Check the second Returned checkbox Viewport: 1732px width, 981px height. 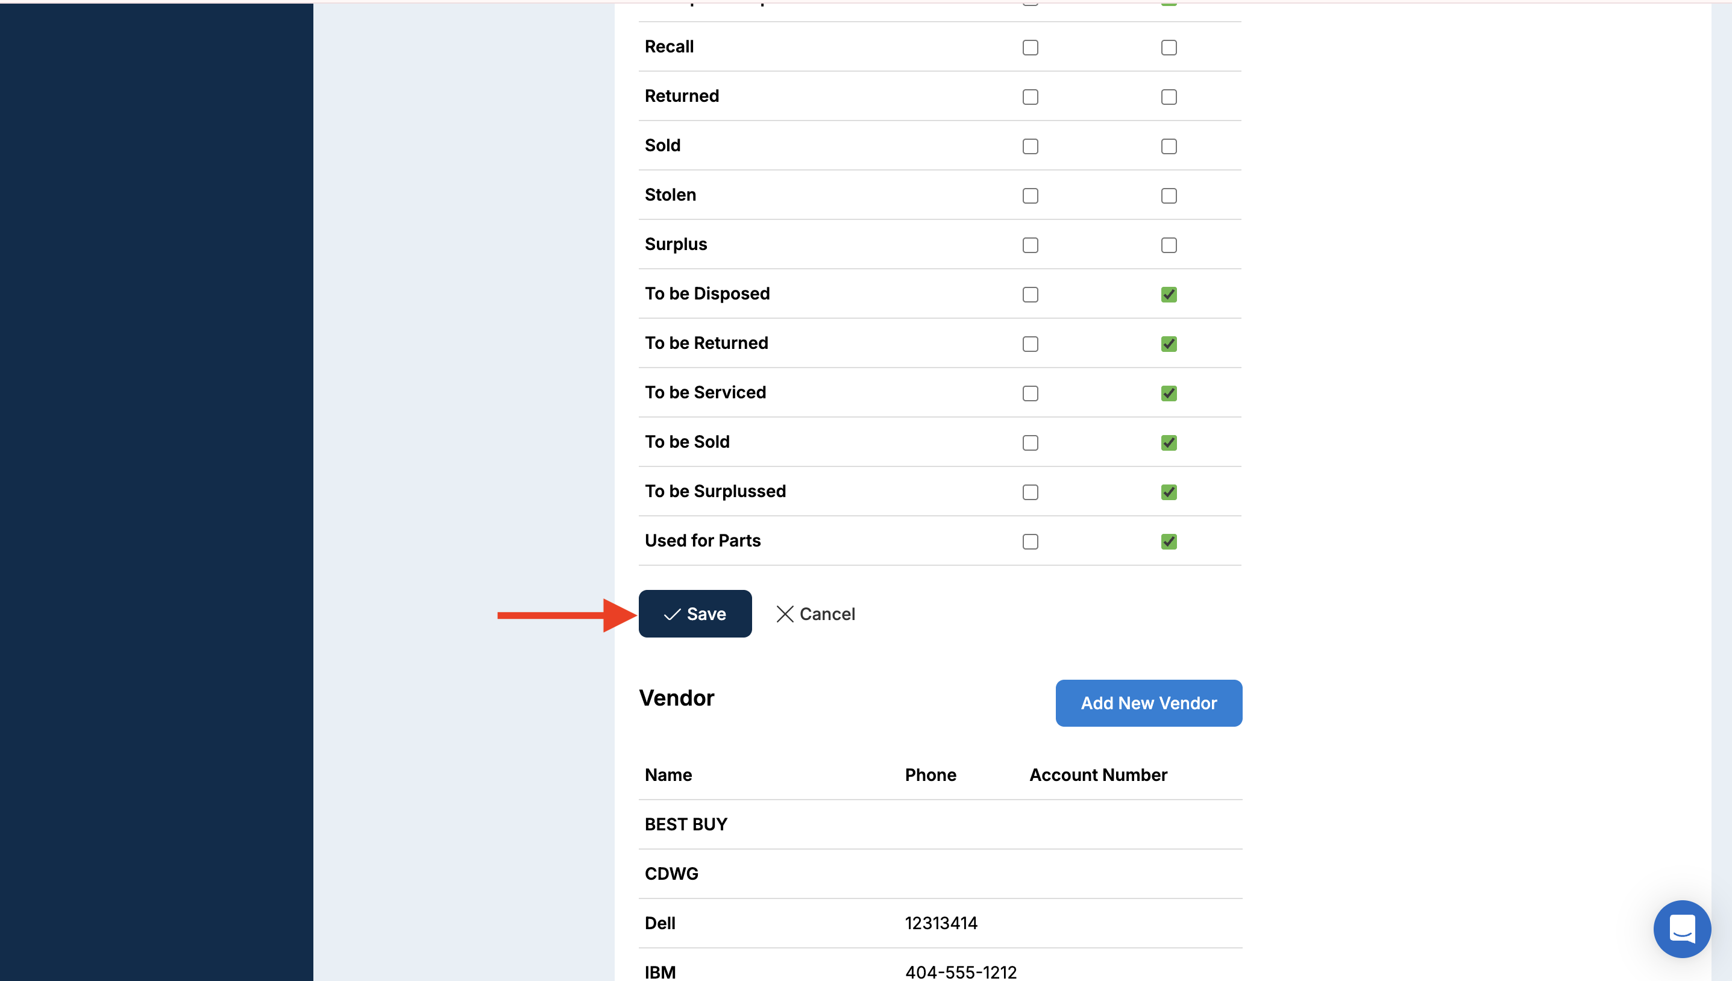coord(1169,97)
